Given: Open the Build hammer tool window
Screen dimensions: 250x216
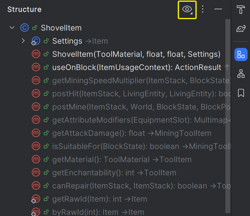Looking at the screenshot, I should [241, 10].
